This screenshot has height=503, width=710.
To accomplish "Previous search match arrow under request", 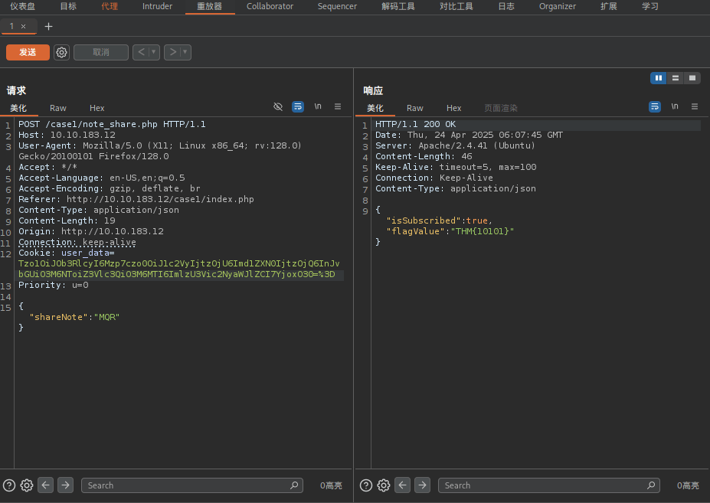I will click(x=46, y=485).
